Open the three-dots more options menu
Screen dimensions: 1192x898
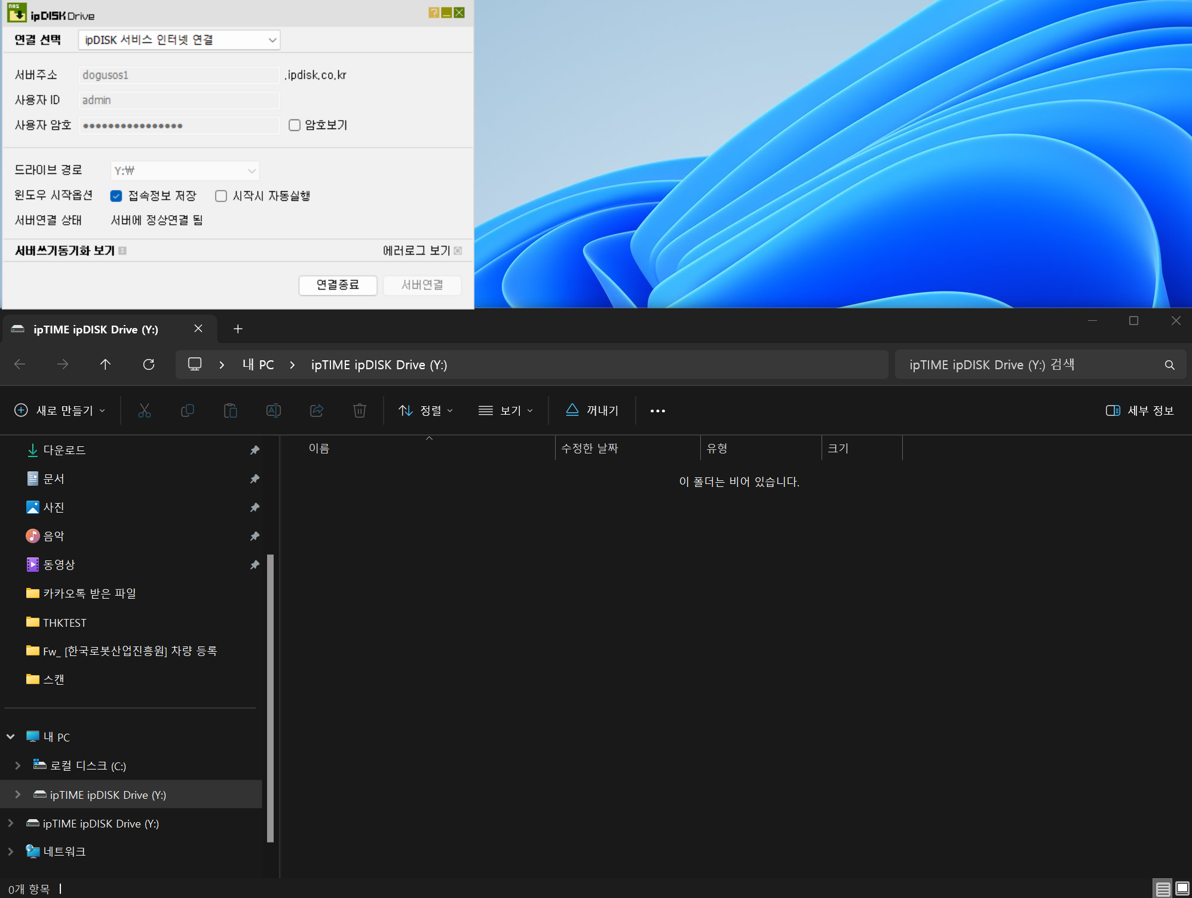658,410
